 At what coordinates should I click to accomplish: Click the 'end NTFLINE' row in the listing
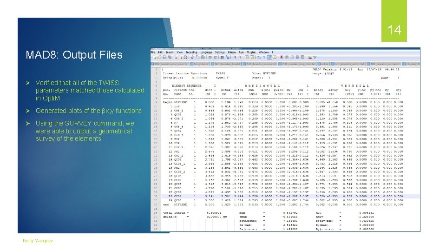283,205
